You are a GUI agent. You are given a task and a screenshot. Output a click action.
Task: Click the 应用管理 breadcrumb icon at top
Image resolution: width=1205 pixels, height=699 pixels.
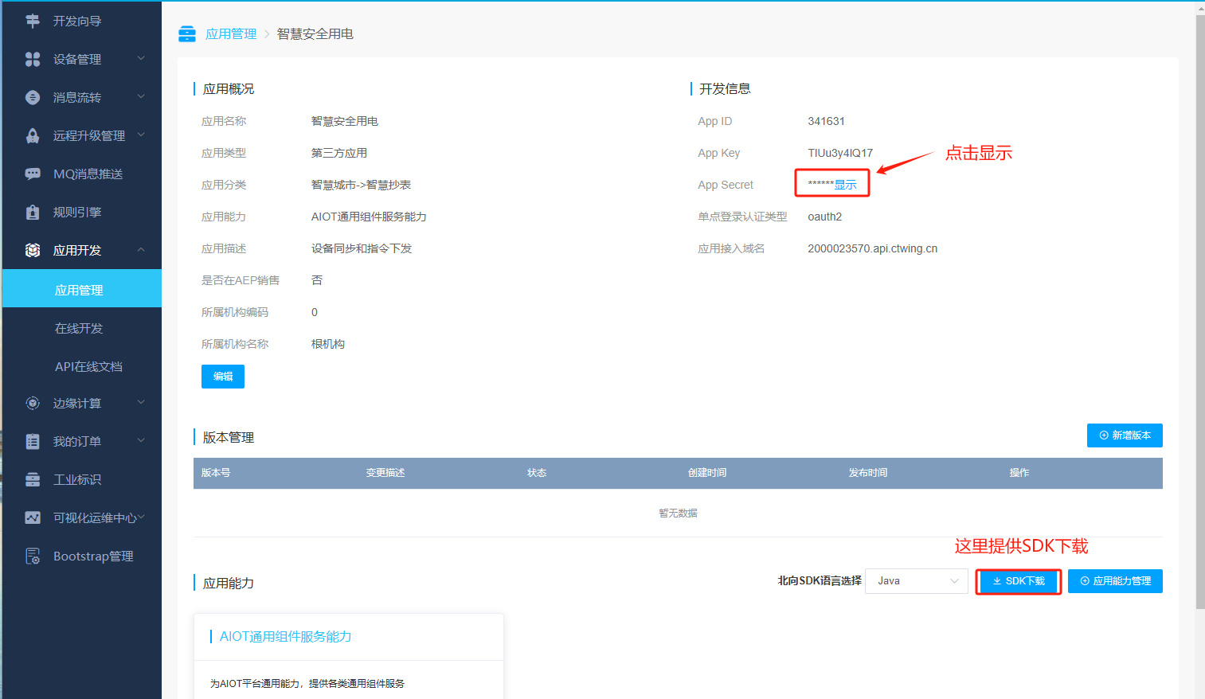point(187,34)
